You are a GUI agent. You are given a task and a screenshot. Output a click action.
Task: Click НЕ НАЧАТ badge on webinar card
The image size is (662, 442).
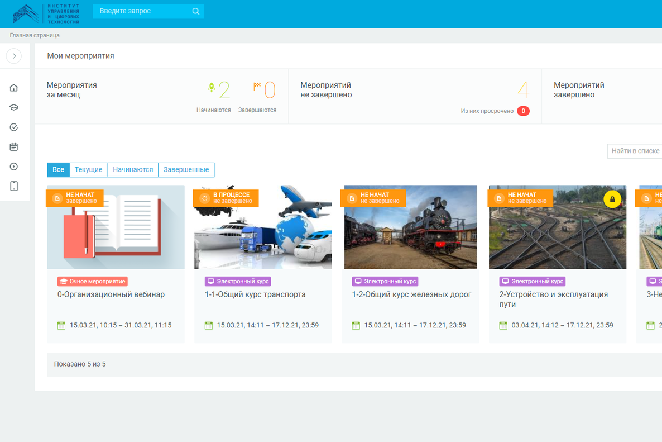click(x=75, y=198)
